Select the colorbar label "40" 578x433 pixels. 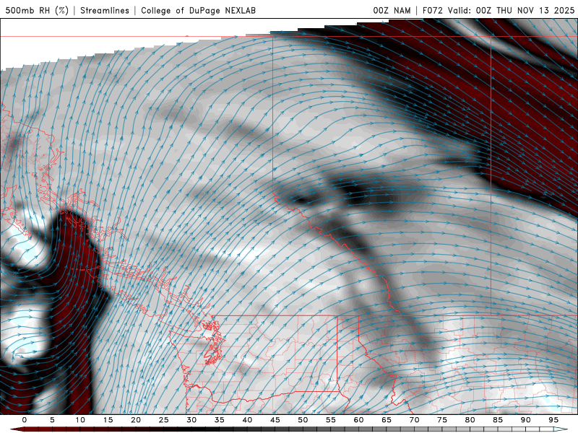click(247, 420)
